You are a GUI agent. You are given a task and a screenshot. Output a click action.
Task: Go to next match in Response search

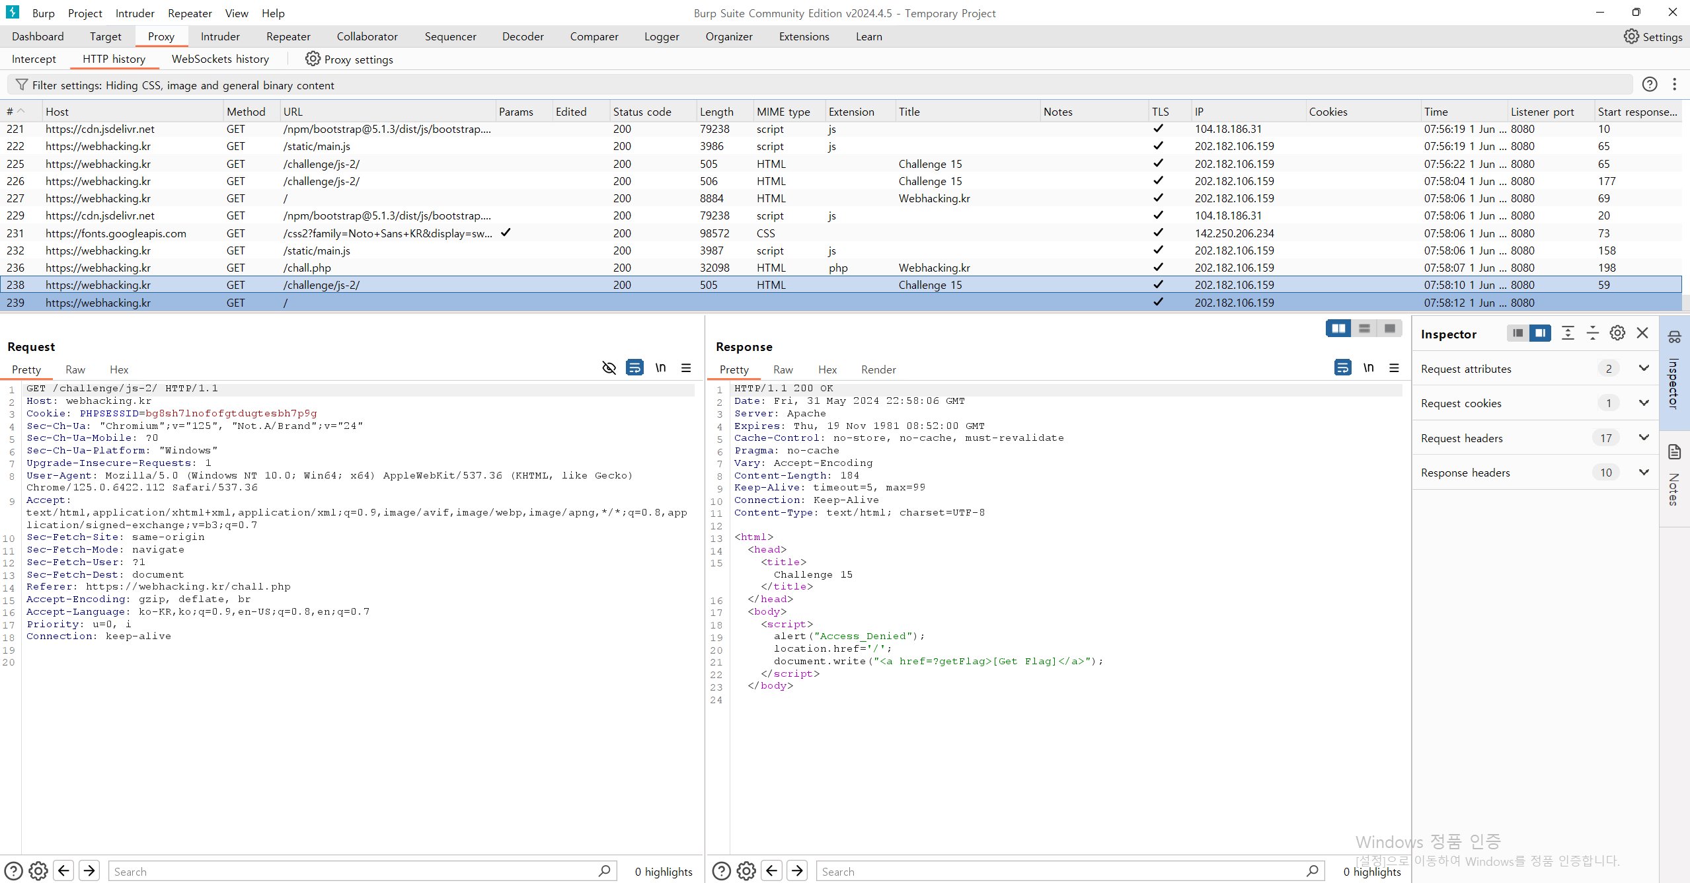pos(797,870)
